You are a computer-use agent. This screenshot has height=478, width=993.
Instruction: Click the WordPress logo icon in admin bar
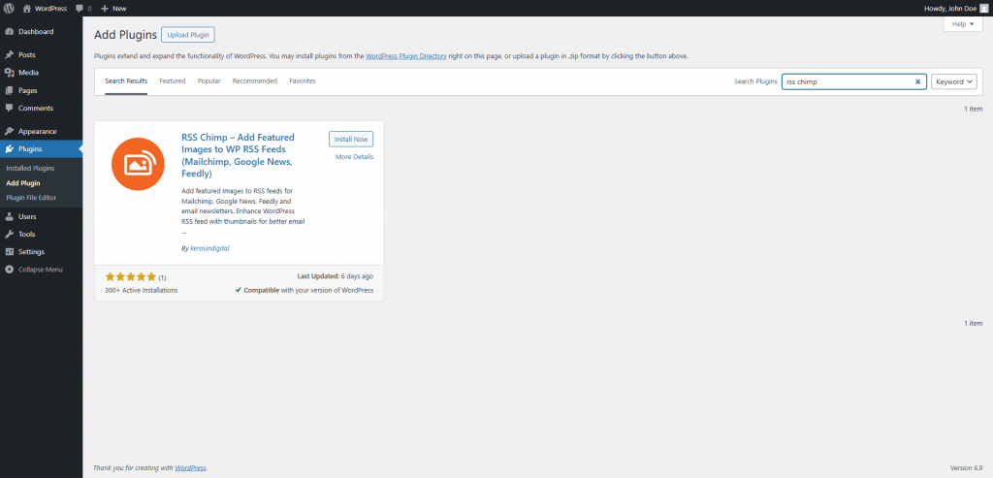[x=8, y=8]
